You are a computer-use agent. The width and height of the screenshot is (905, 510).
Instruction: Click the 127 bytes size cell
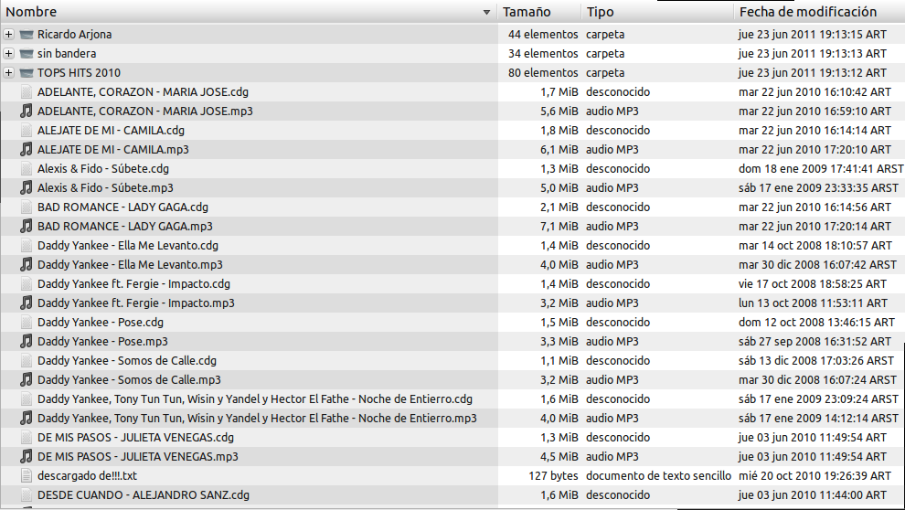pyautogui.click(x=553, y=475)
